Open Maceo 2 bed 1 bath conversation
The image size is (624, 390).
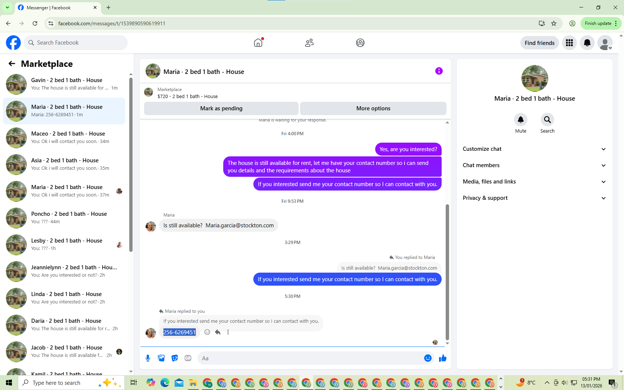(x=64, y=138)
